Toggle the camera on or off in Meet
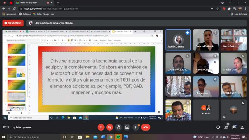Viewport: 249px width, 140px height. pyautogui.click(x=110, y=127)
